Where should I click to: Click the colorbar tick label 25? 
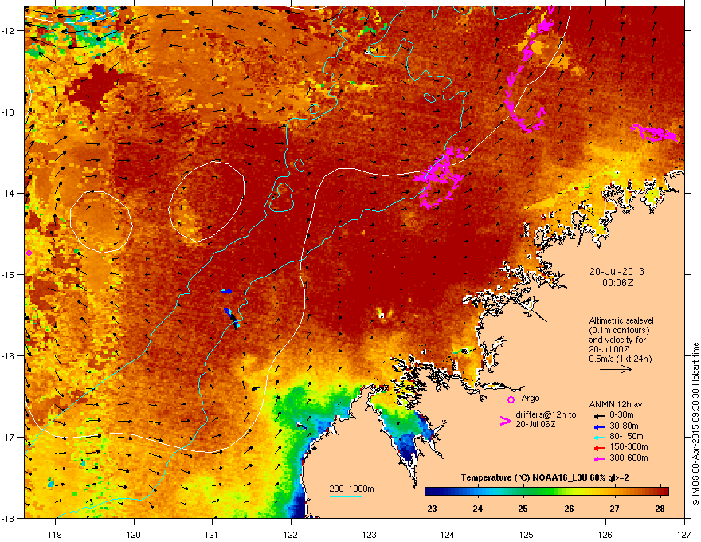coord(523,509)
